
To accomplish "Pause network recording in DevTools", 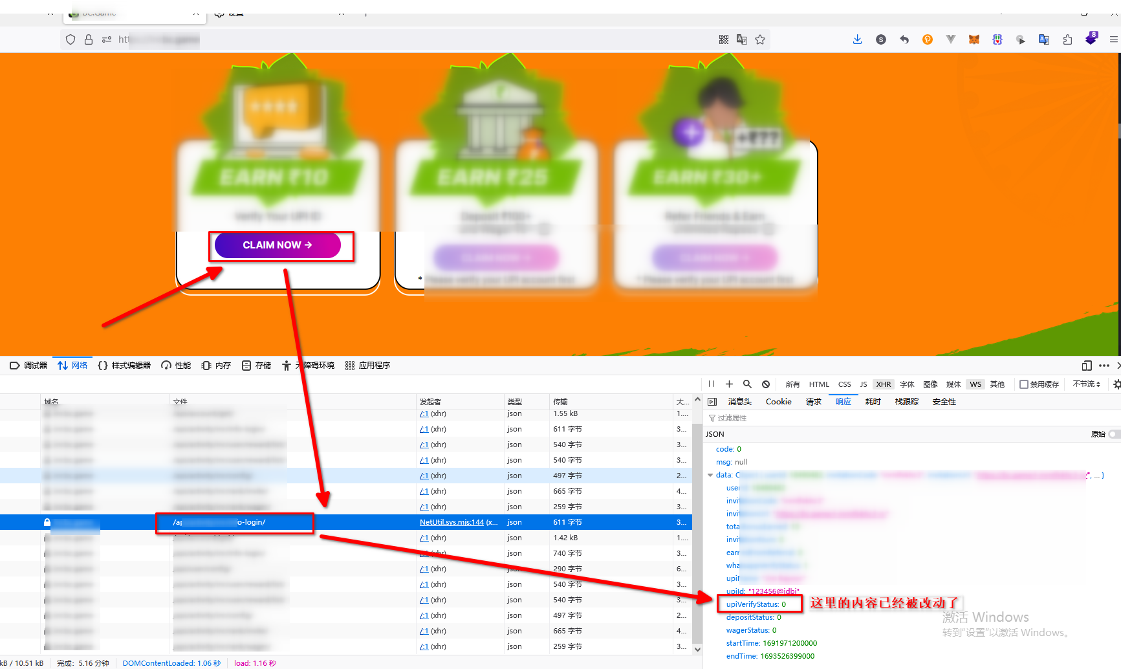I will point(712,384).
